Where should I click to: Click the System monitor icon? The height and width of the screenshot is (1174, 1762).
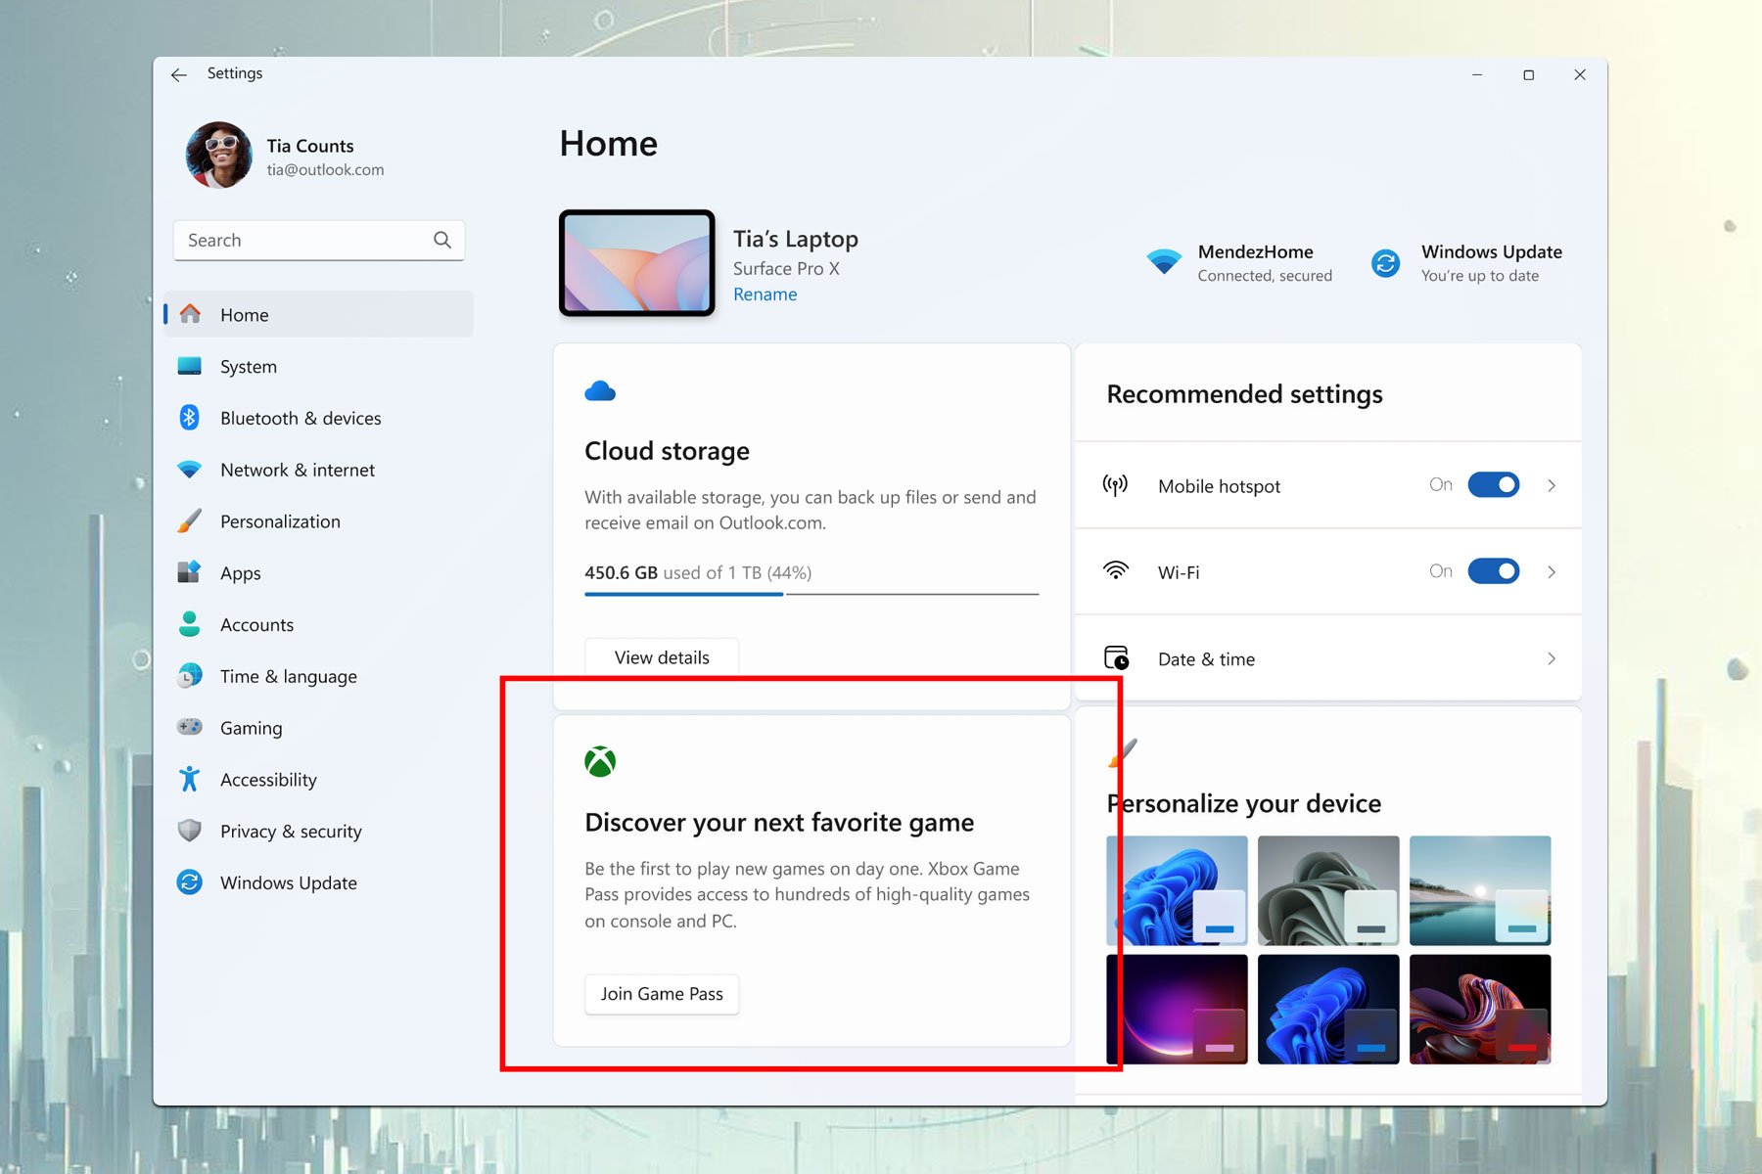click(190, 366)
